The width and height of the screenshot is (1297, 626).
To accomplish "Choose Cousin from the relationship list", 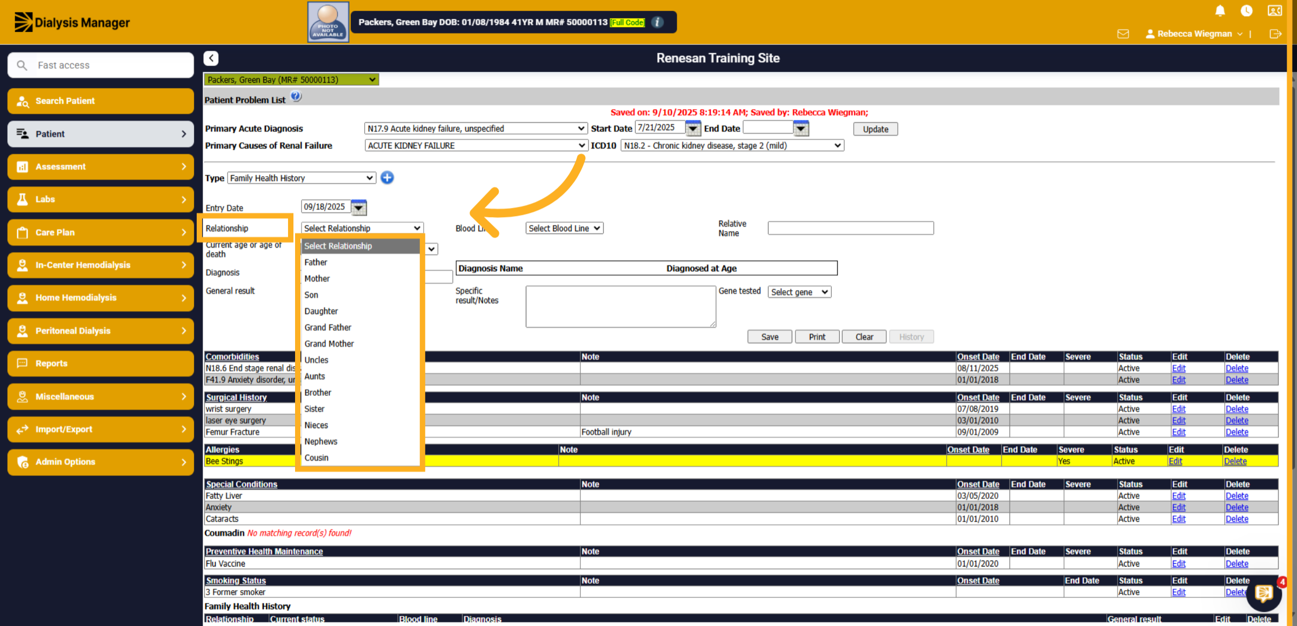I will pyautogui.click(x=360, y=457).
